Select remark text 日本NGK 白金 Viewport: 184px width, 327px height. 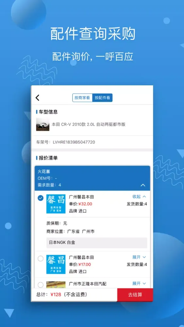click(62, 243)
